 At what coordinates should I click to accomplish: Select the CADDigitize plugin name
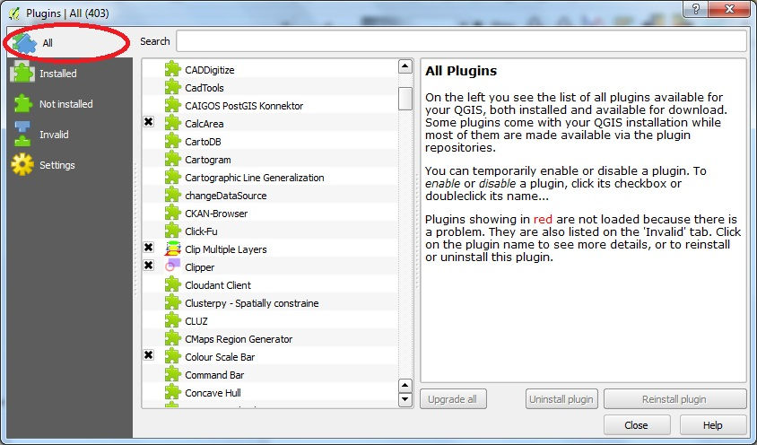(210, 70)
